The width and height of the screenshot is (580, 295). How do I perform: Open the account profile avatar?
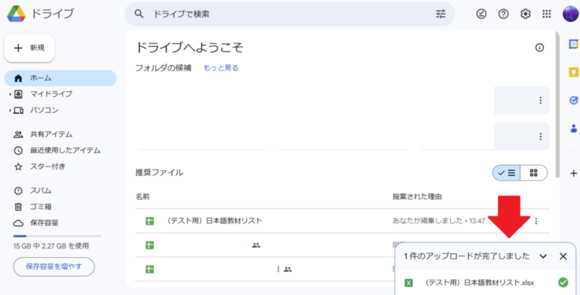[x=570, y=14]
